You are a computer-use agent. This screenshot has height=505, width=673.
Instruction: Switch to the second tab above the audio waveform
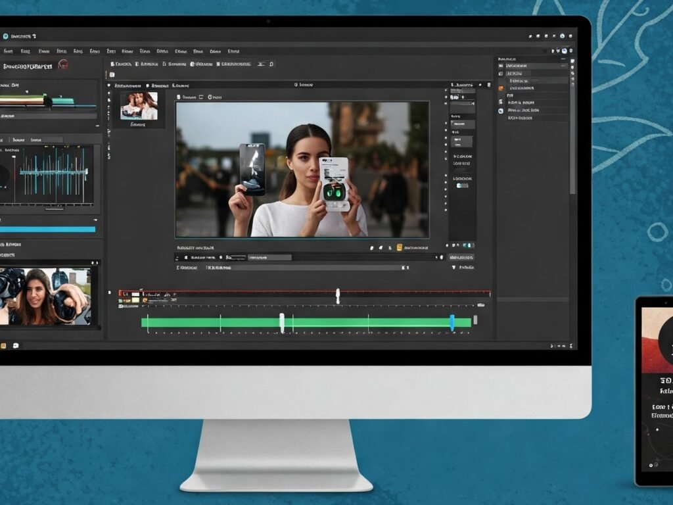point(18,139)
